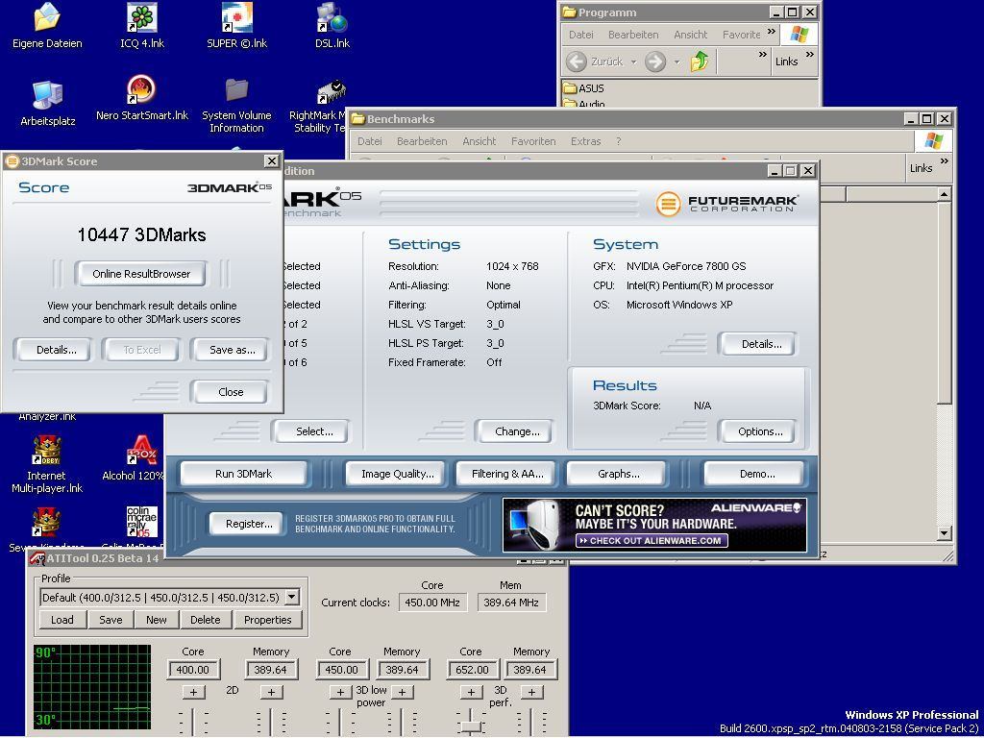Image resolution: width=984 pixels, height=738 pixels.
Task: Expand the Links chevron in Programm window
Action: point(810,55)
